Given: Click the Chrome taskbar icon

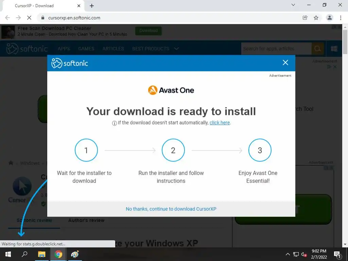Looking at the screenshot, I should tap(58, 254).
